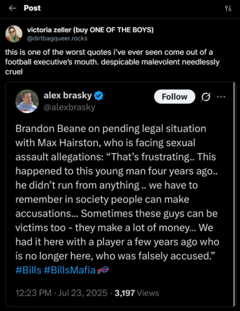This screenshot has height=311, width=240.
Task: Click the Bills logo emoji
Action: click(103, 270)
